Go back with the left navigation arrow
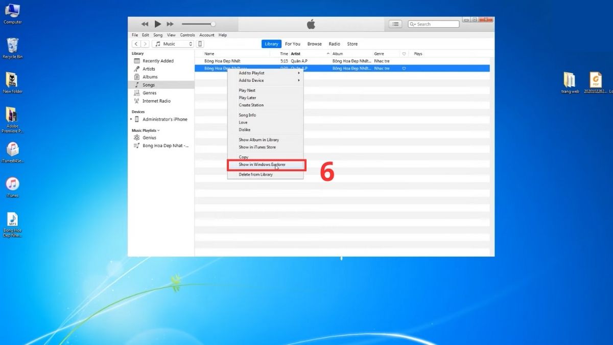The width and height of the screenshot is (613, 345). tap(136, 44)
